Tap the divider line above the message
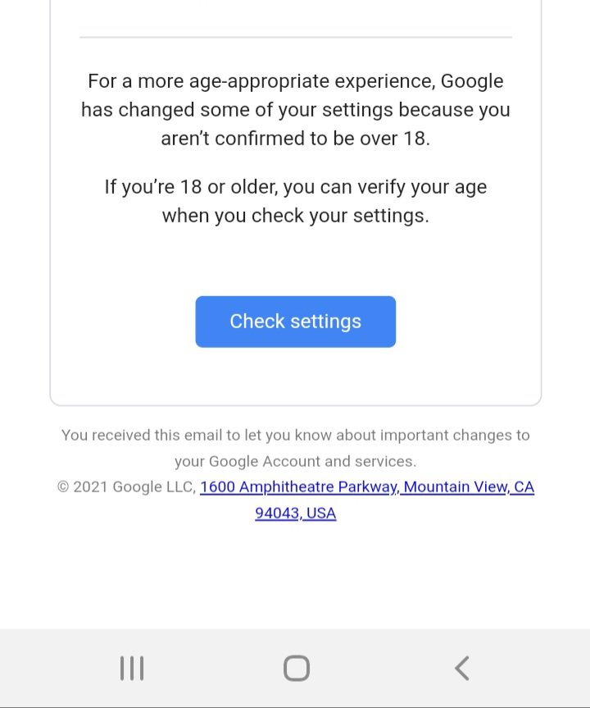Image resolution: width=590 pixels, height=708 pixels. pyautogui.click(x=296, y=37)
